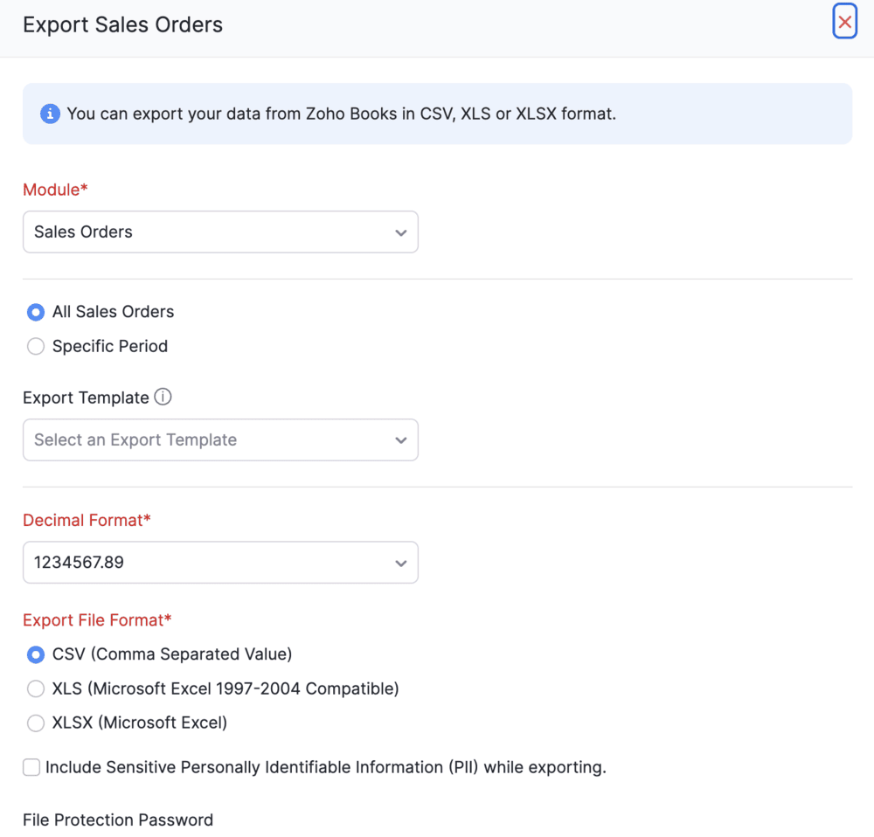Open the Decimal Format dropdown
The image size is (874, 837).
point(220,563)
